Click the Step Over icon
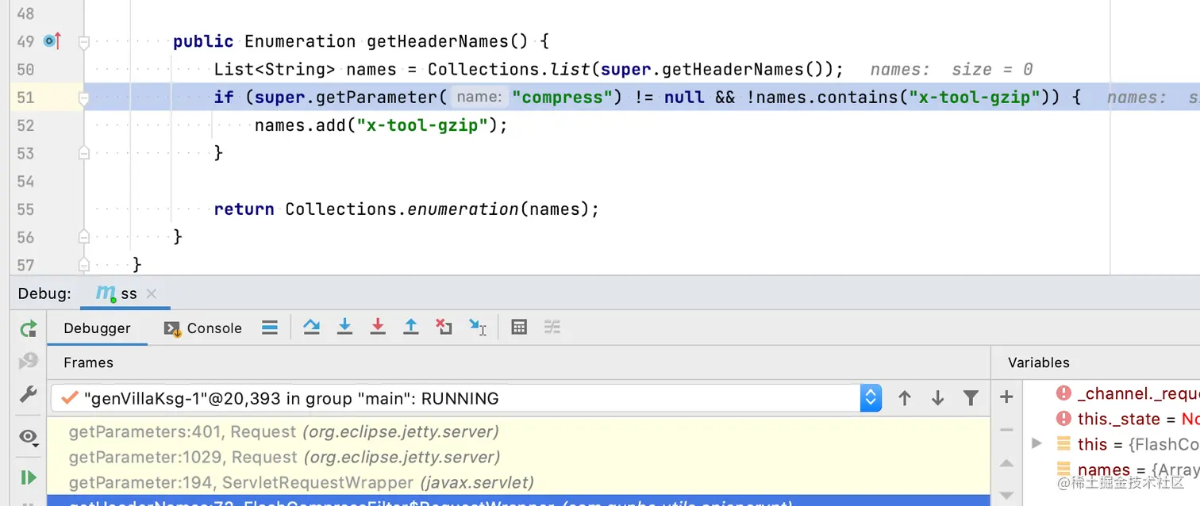Viewport: 1200px width, 506px height. click(311, 327)
